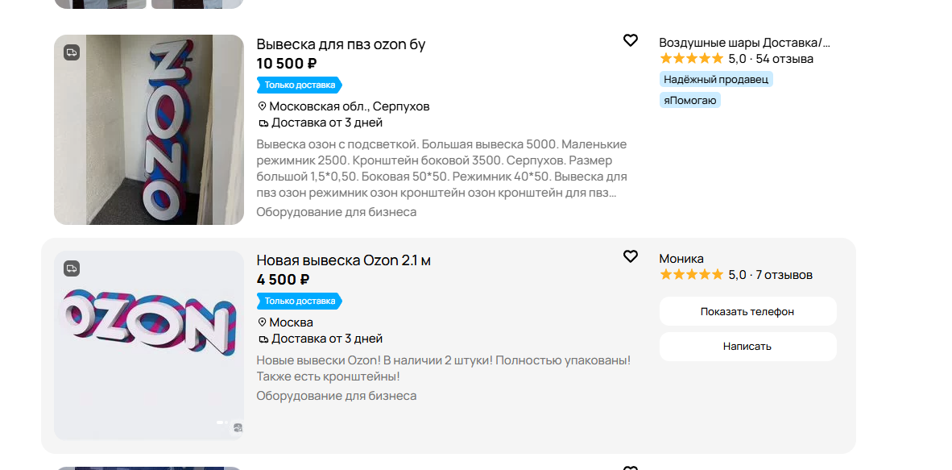Favorite the "Вывеска для пвз ozon бу" listing
This screenshot has height=470, width=952.
pyautogui.click(x=630, y=40)
